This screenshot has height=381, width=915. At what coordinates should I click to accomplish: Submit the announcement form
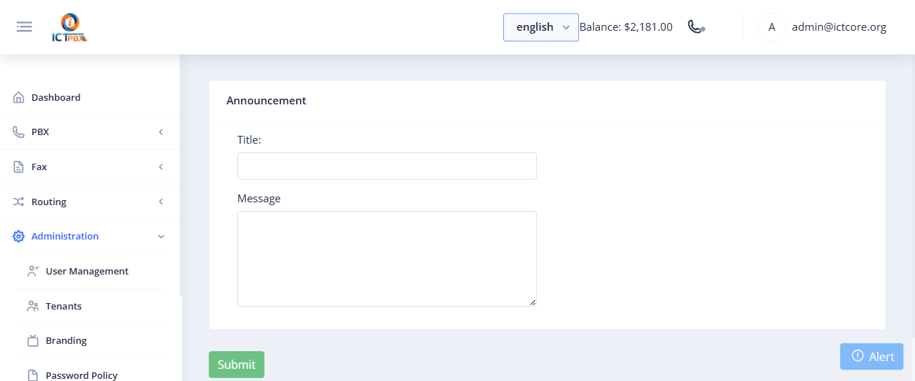pyautogui.click(x=237, y=365)
